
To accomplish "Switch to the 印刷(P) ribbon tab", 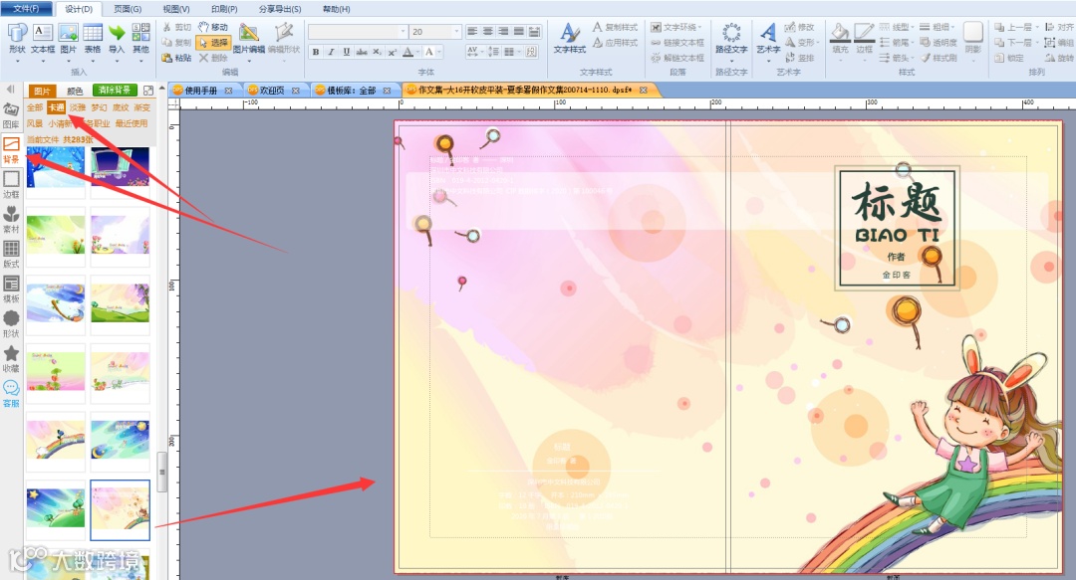I will point(224,9).
